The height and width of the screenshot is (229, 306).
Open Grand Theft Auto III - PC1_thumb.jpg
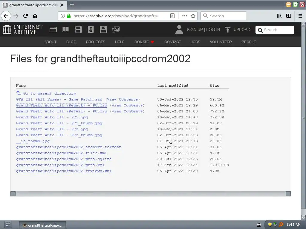pyautogui.click(x=59, y=123)
